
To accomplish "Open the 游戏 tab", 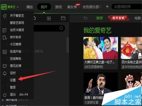I will [x=59, y=7].
